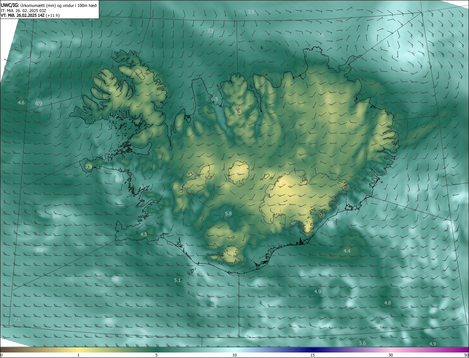The image size is (469, 358).
Task: Click the colorbar tick label 10
Action: [x=234, y=355]
